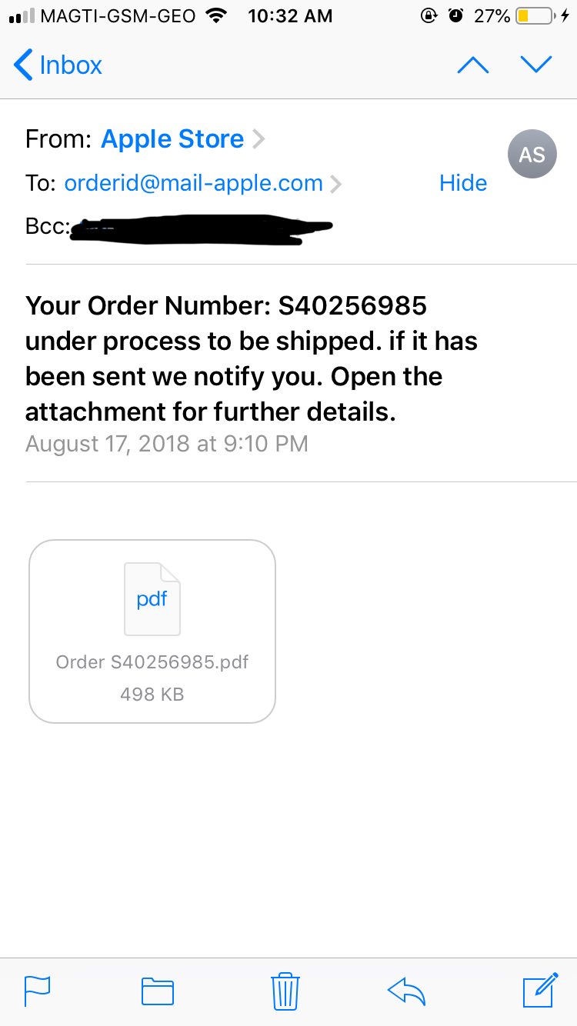Go to previous message with up arrow
The image size is (577, 1026).
point(472,65)
